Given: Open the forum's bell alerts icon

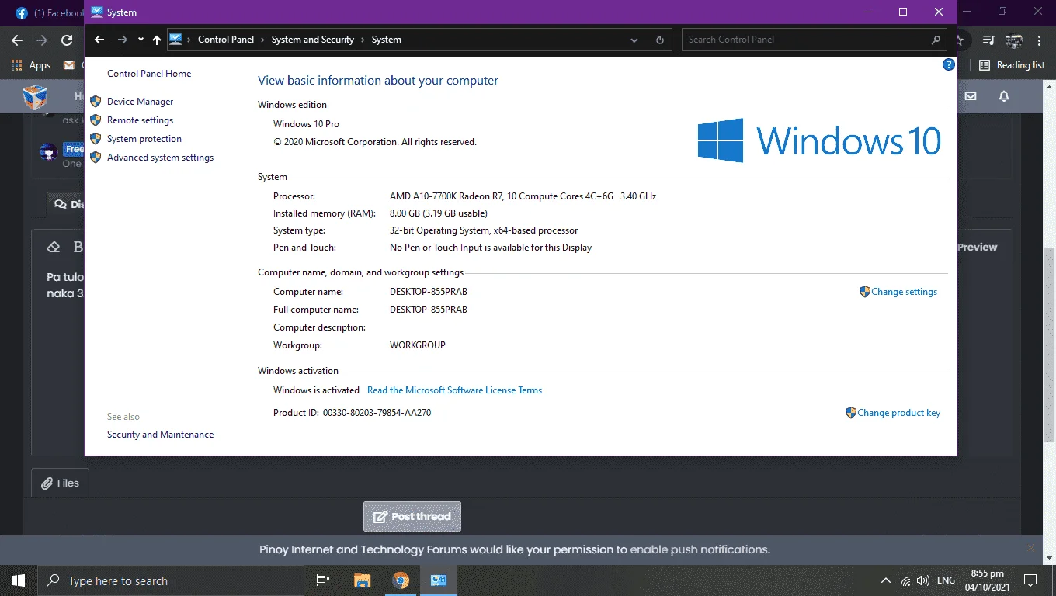Looking at the screenshot, I should coord(1004,96).
